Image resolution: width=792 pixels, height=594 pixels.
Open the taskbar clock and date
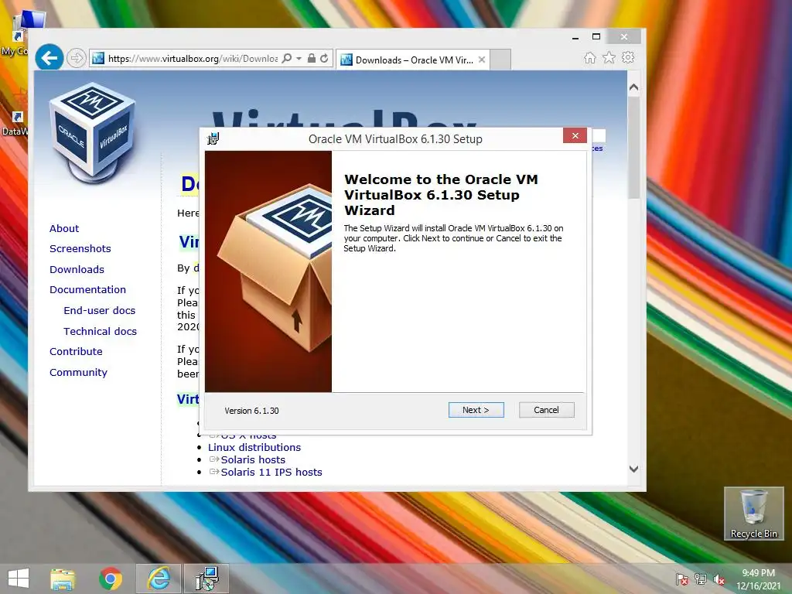coord(758,579)
